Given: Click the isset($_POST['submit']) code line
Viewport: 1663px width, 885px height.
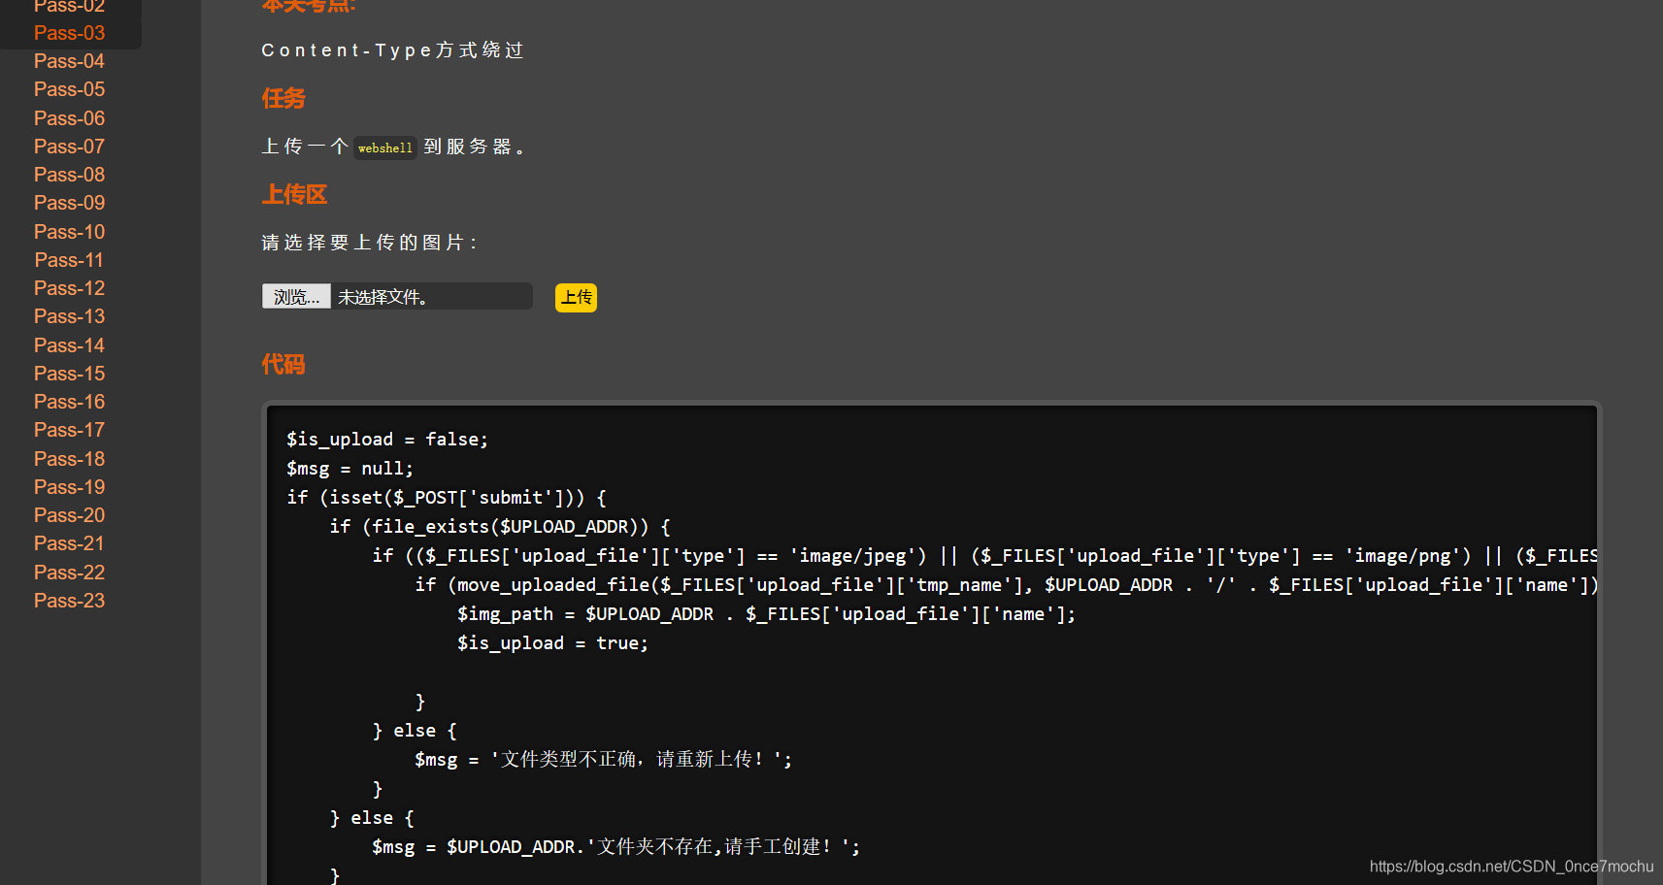Looking at the screenshot, I should coord(447,498).
